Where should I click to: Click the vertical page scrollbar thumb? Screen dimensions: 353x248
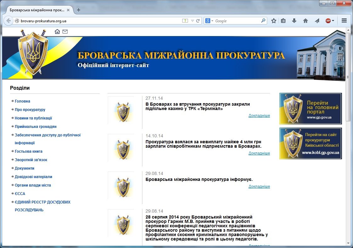coord(348,76)
